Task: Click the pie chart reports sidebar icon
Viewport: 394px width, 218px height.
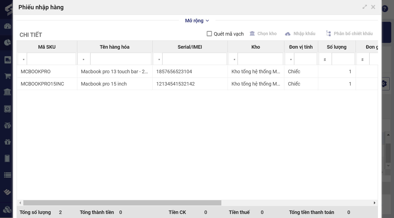Action: coord(7,42)
